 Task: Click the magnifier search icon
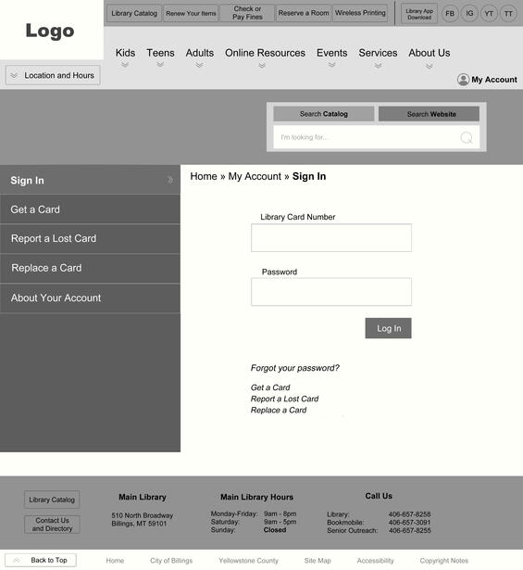tap(467, 138)
